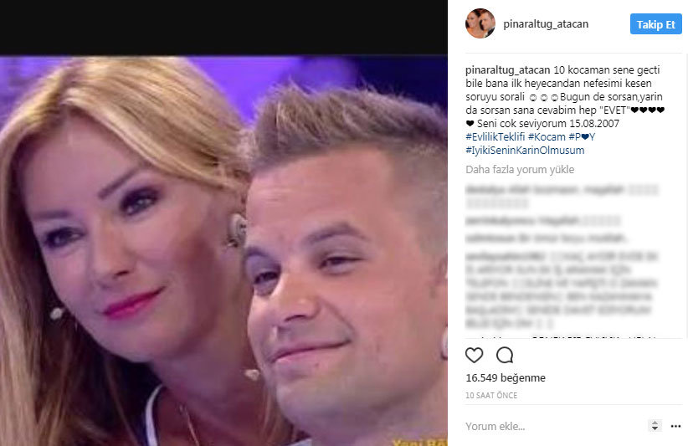View the 16.549 beğenme likes list
The width and height of the screenshot is (688, 446).
(506, 377)
